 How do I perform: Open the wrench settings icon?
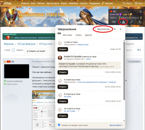pyautogui.click(x=131, y=22)
